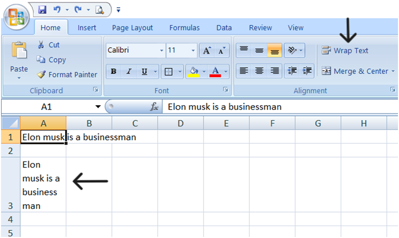This screenshot has width=399, height=238.
Task: Open Print Preview from quick access toolbar
Action: coord(99,10)
